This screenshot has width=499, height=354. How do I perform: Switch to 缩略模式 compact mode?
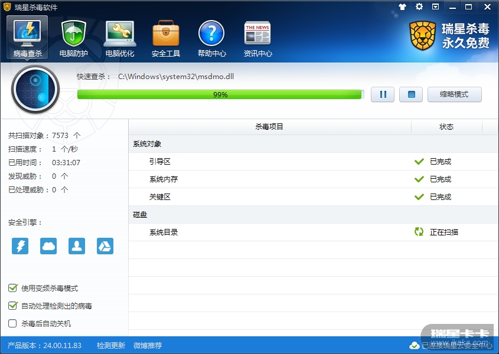tap(455, 94)
